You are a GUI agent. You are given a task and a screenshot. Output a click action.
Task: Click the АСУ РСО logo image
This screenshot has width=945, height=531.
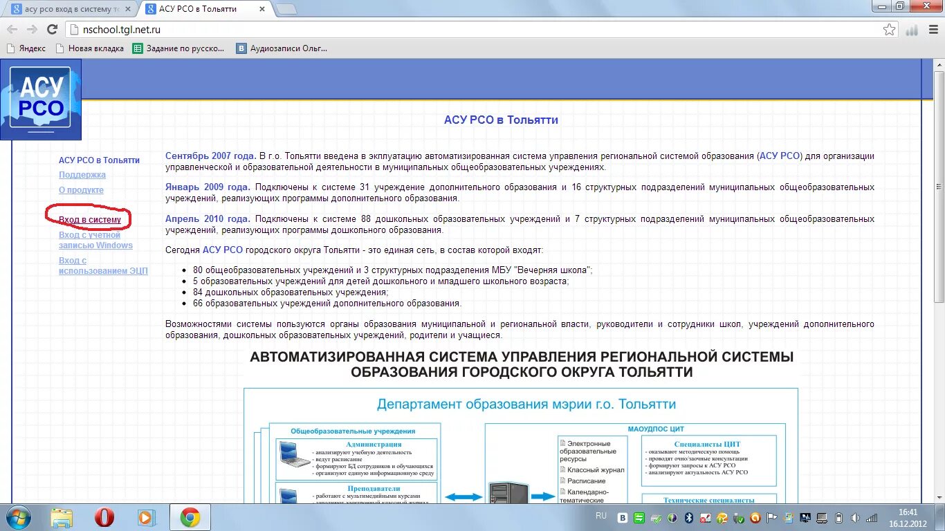(x=41, y=100)
